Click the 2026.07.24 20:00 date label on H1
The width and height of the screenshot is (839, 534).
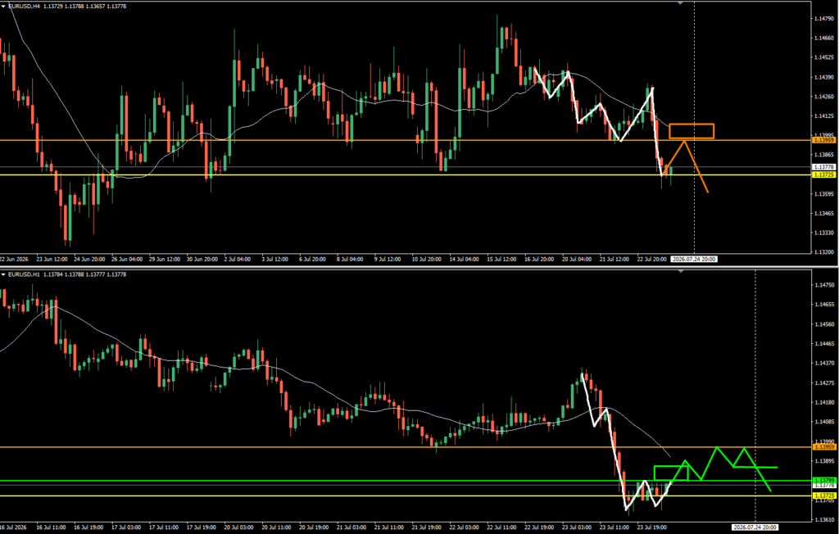click(x=755, y=527)
